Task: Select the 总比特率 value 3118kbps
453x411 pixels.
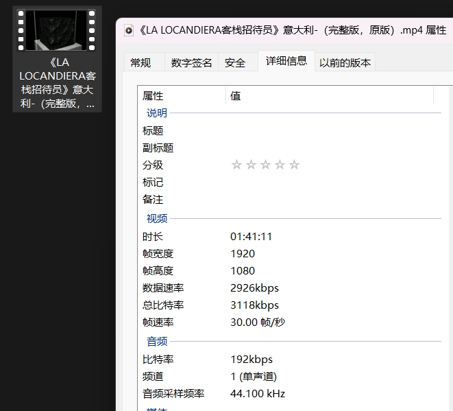Action: pyautogui.click(x=254, y=305)
